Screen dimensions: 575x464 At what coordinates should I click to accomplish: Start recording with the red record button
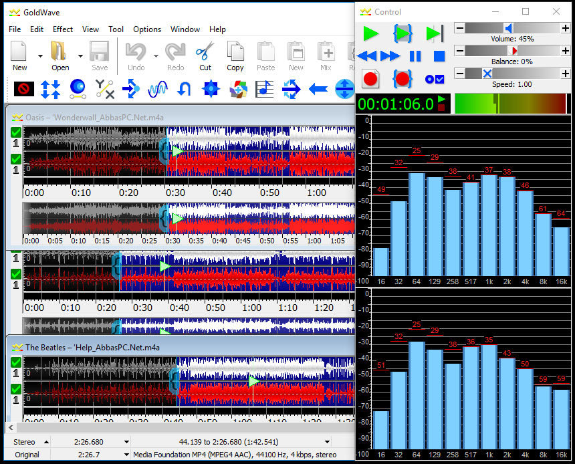coord(370,79)
